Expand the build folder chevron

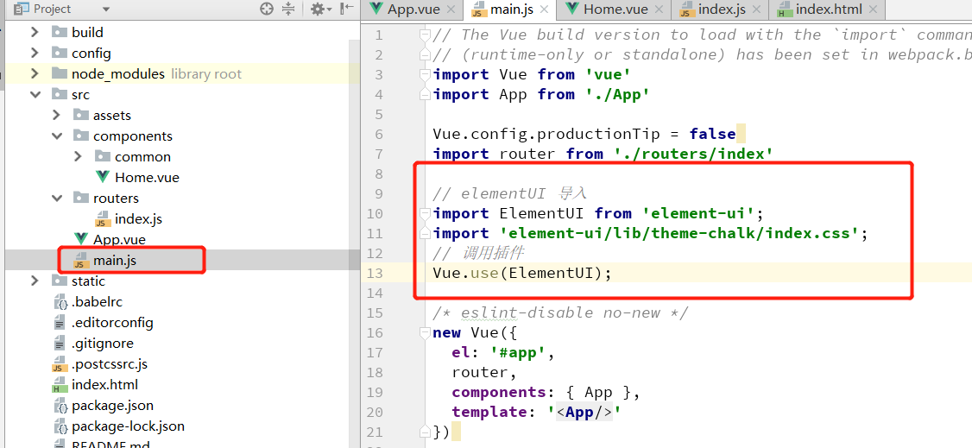click(35, 32)
